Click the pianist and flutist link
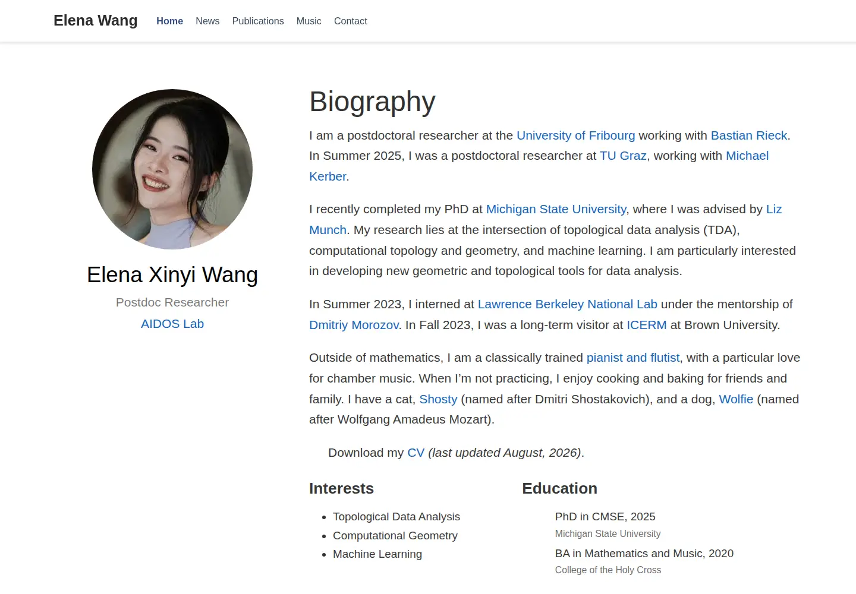The height and width of the screenshot is (594, 856). 633,358
